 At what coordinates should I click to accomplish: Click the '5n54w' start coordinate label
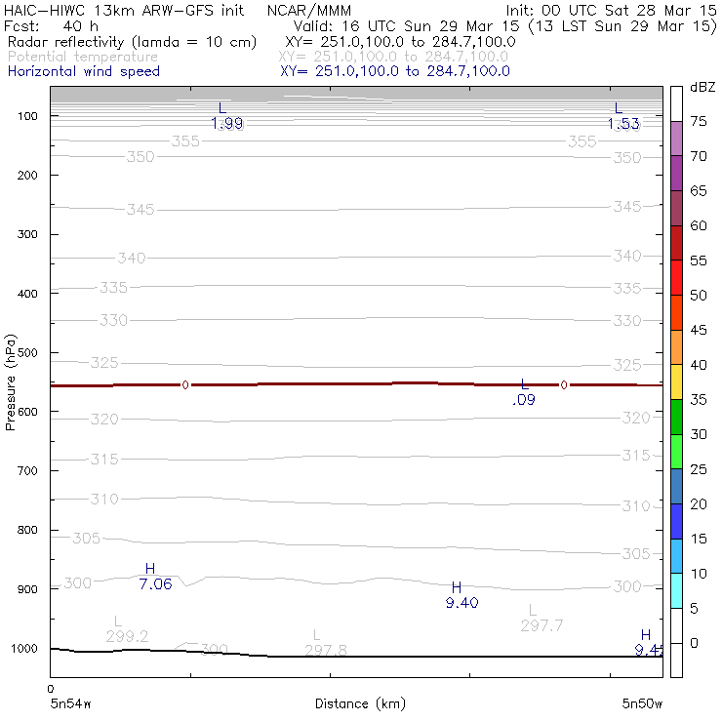tap(70, 703)
